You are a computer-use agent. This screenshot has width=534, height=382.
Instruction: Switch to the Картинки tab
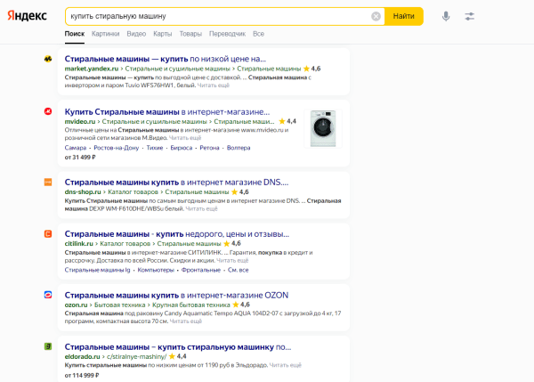point(105,34)
